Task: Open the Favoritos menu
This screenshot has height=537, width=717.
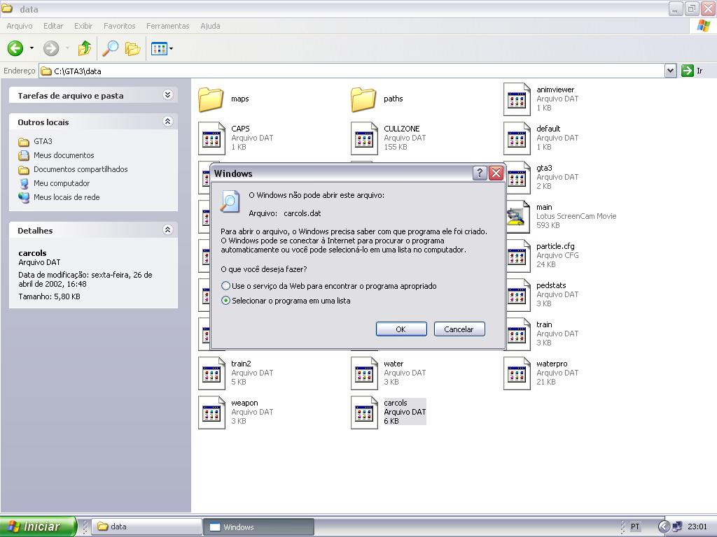Action: click(x=119, y=26)
